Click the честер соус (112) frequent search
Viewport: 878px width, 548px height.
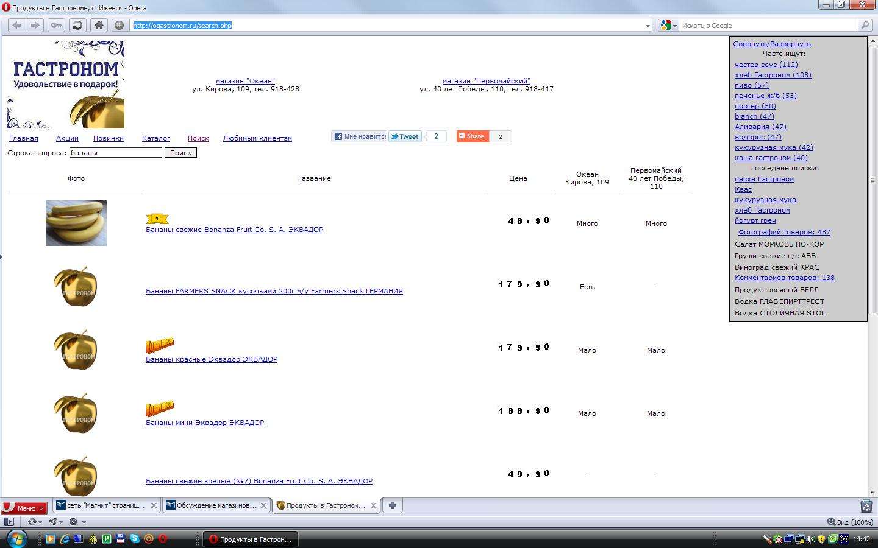click(x=766, y=65)
